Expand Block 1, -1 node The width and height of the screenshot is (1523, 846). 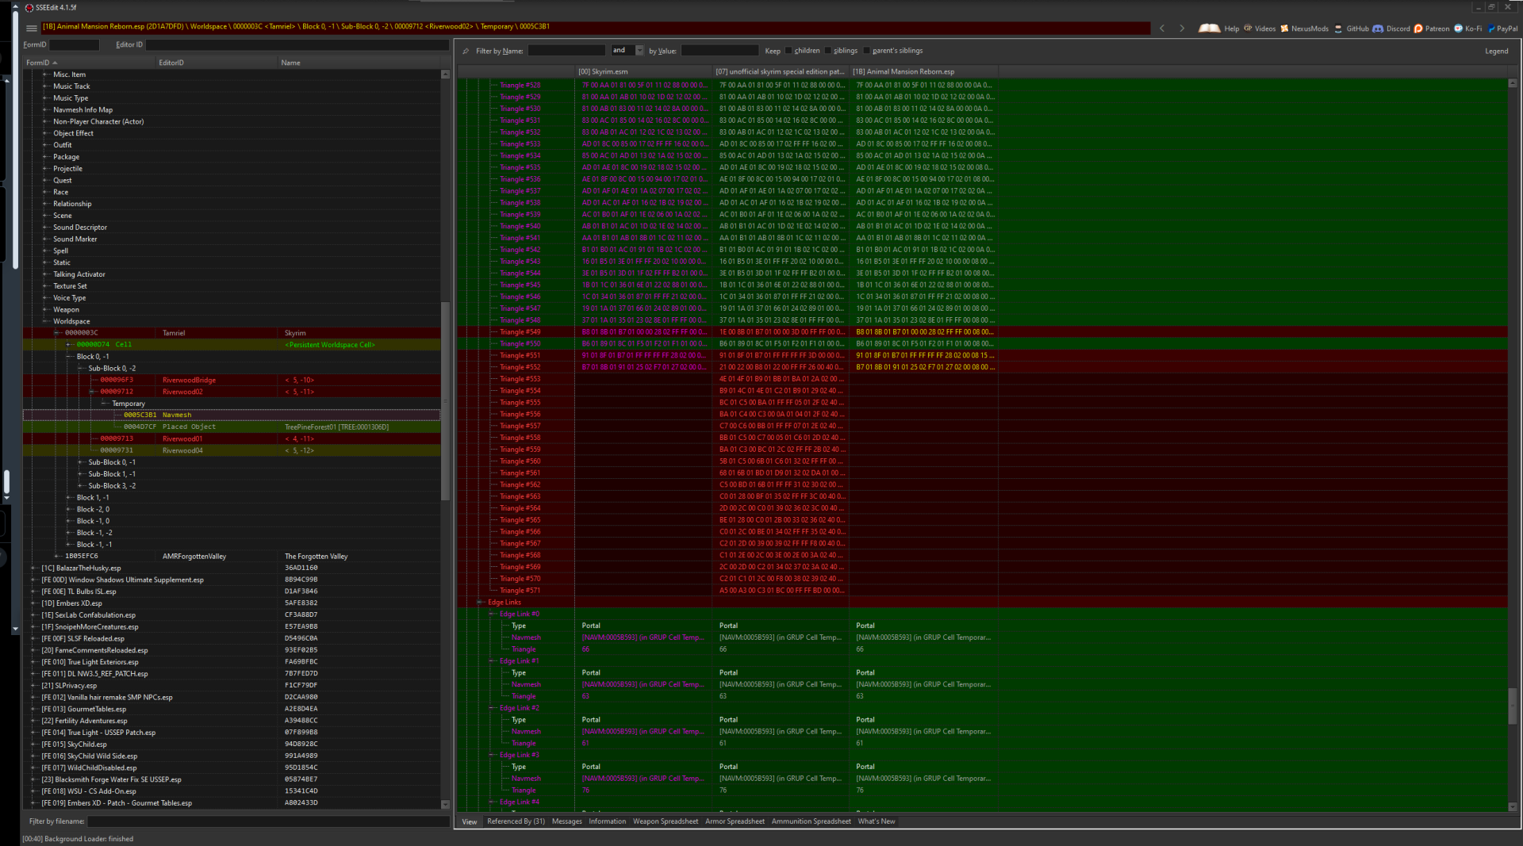click(x=69, y=498)
